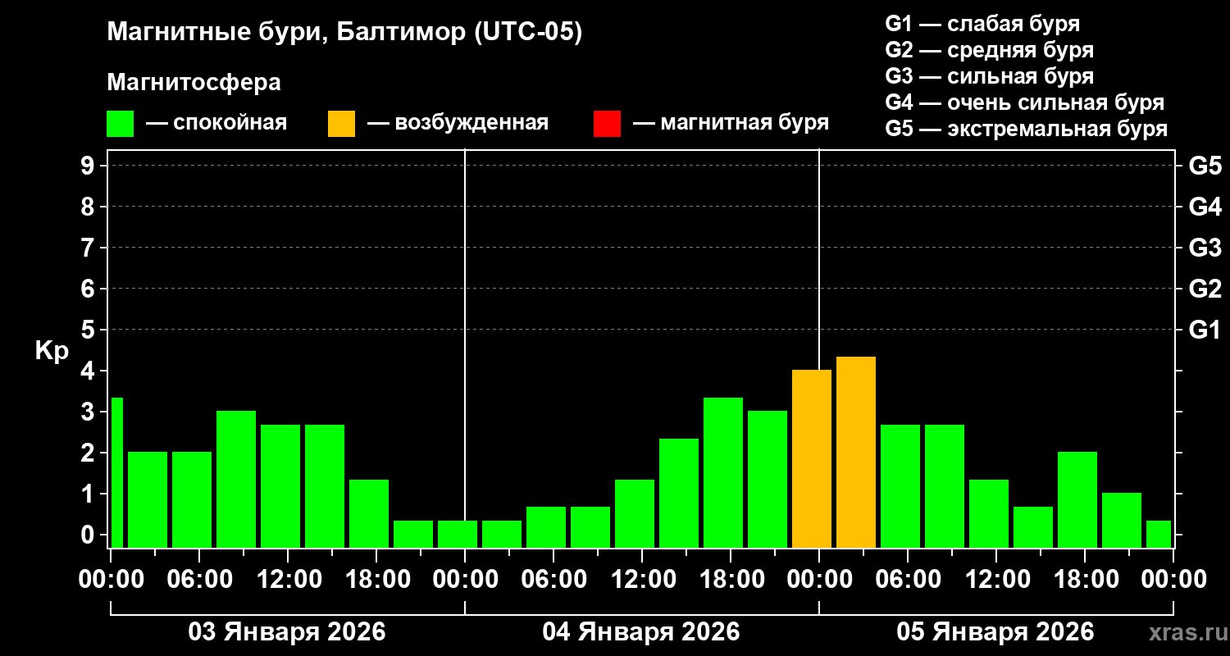The height and width of the screenshot is (656, 1230).
Task: Click the green calm magnetosphere legend swatch
Action: point(120,124)
